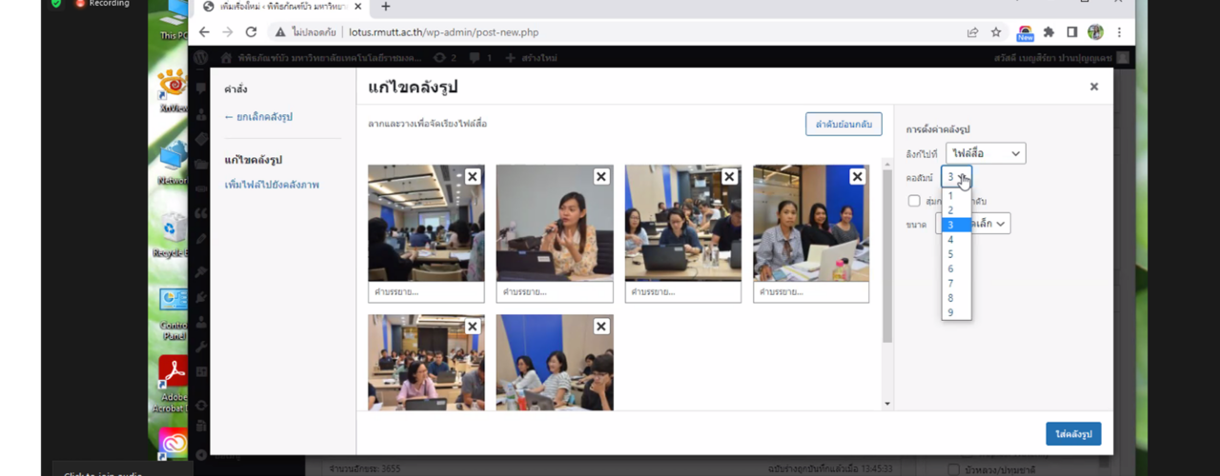Open the WordPress logo menu
The image size is (1220, 476).
(200, 57)
